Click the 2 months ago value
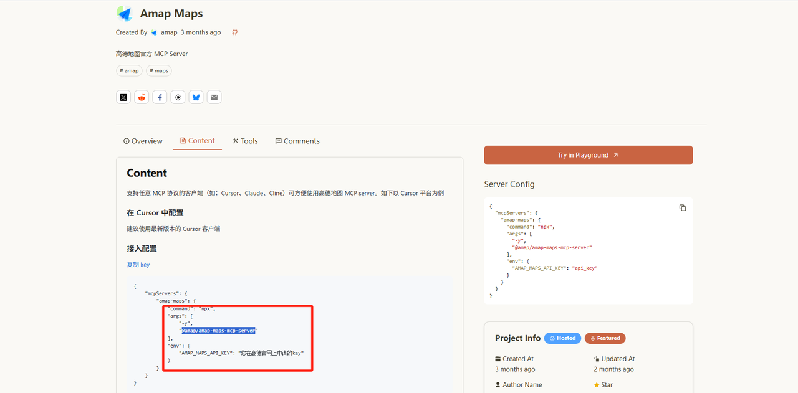This screenshot has height=393, width=798. click(614, 369)
